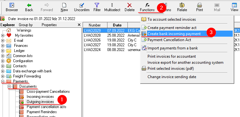Select invoice row LVAO2029
The image size is (240, 117).
click(x=112, y=30)
